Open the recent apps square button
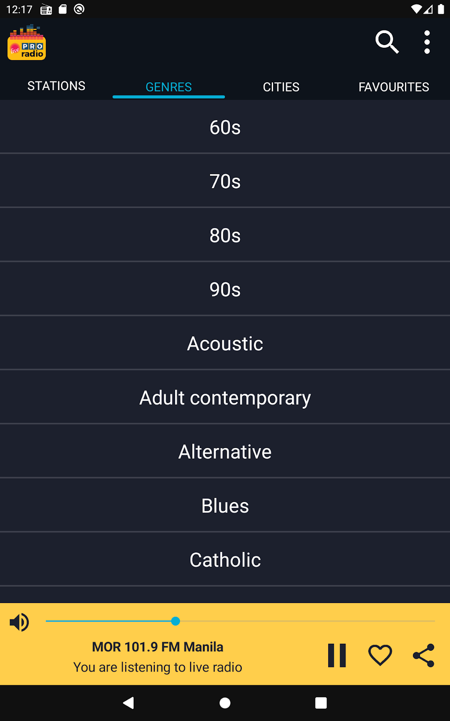Image resolution: width=450 pixels, height=721 pixels. pyautogui.click(x=321, y=703)
